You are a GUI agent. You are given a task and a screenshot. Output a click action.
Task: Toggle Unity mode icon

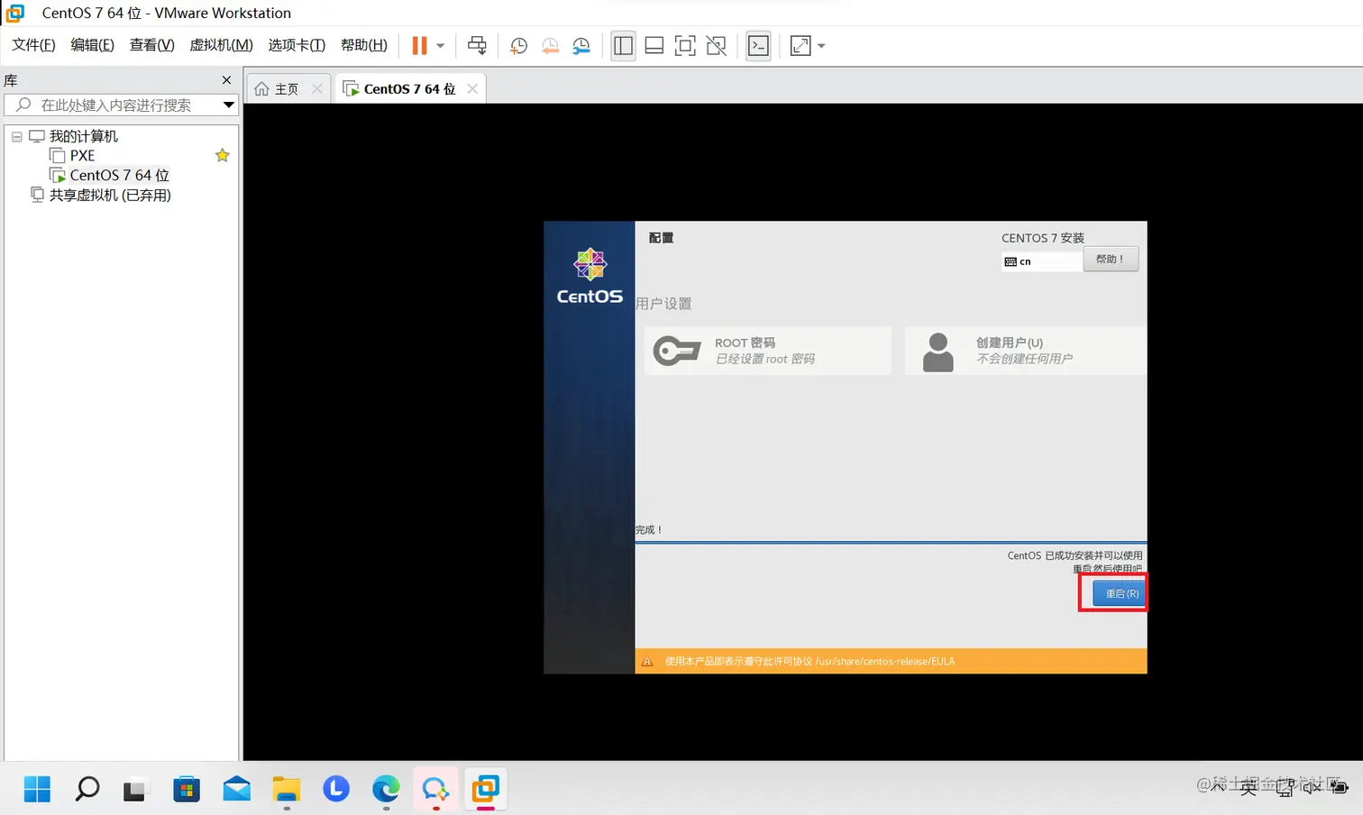[x=717, y=45]
